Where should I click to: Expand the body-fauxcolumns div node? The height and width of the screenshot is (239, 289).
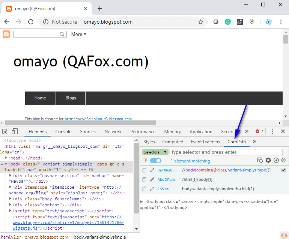click(11, 198)
